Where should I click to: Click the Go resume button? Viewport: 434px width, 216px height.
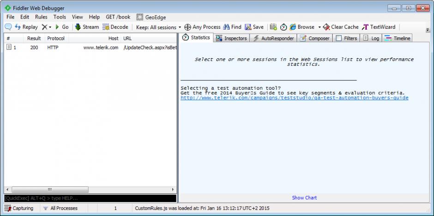click(x=62, y=27)
